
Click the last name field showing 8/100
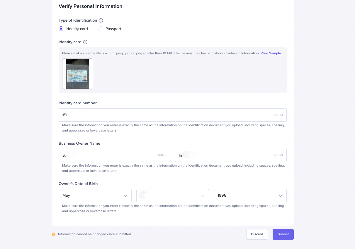[x=230, y=155]
